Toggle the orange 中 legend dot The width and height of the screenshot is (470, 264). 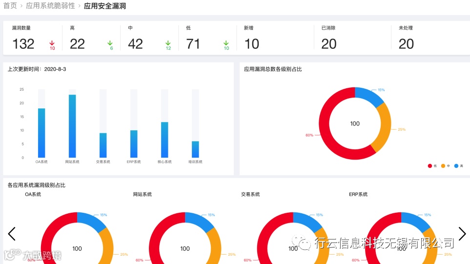point(443,166)
